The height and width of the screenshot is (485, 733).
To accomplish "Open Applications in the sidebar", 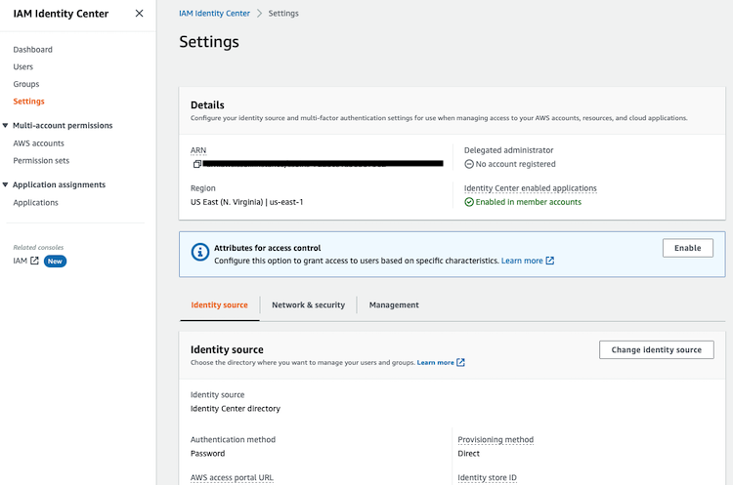I will (35, 203).
